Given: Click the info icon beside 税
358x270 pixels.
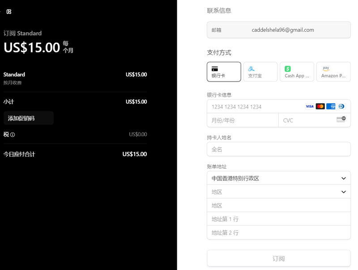Looking at the screenshot, I should 13,135.
